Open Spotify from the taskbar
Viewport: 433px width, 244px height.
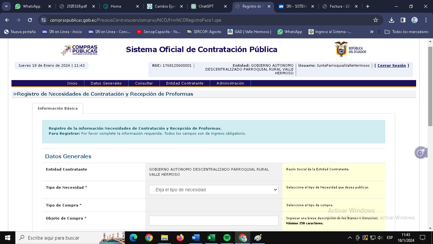227,238
